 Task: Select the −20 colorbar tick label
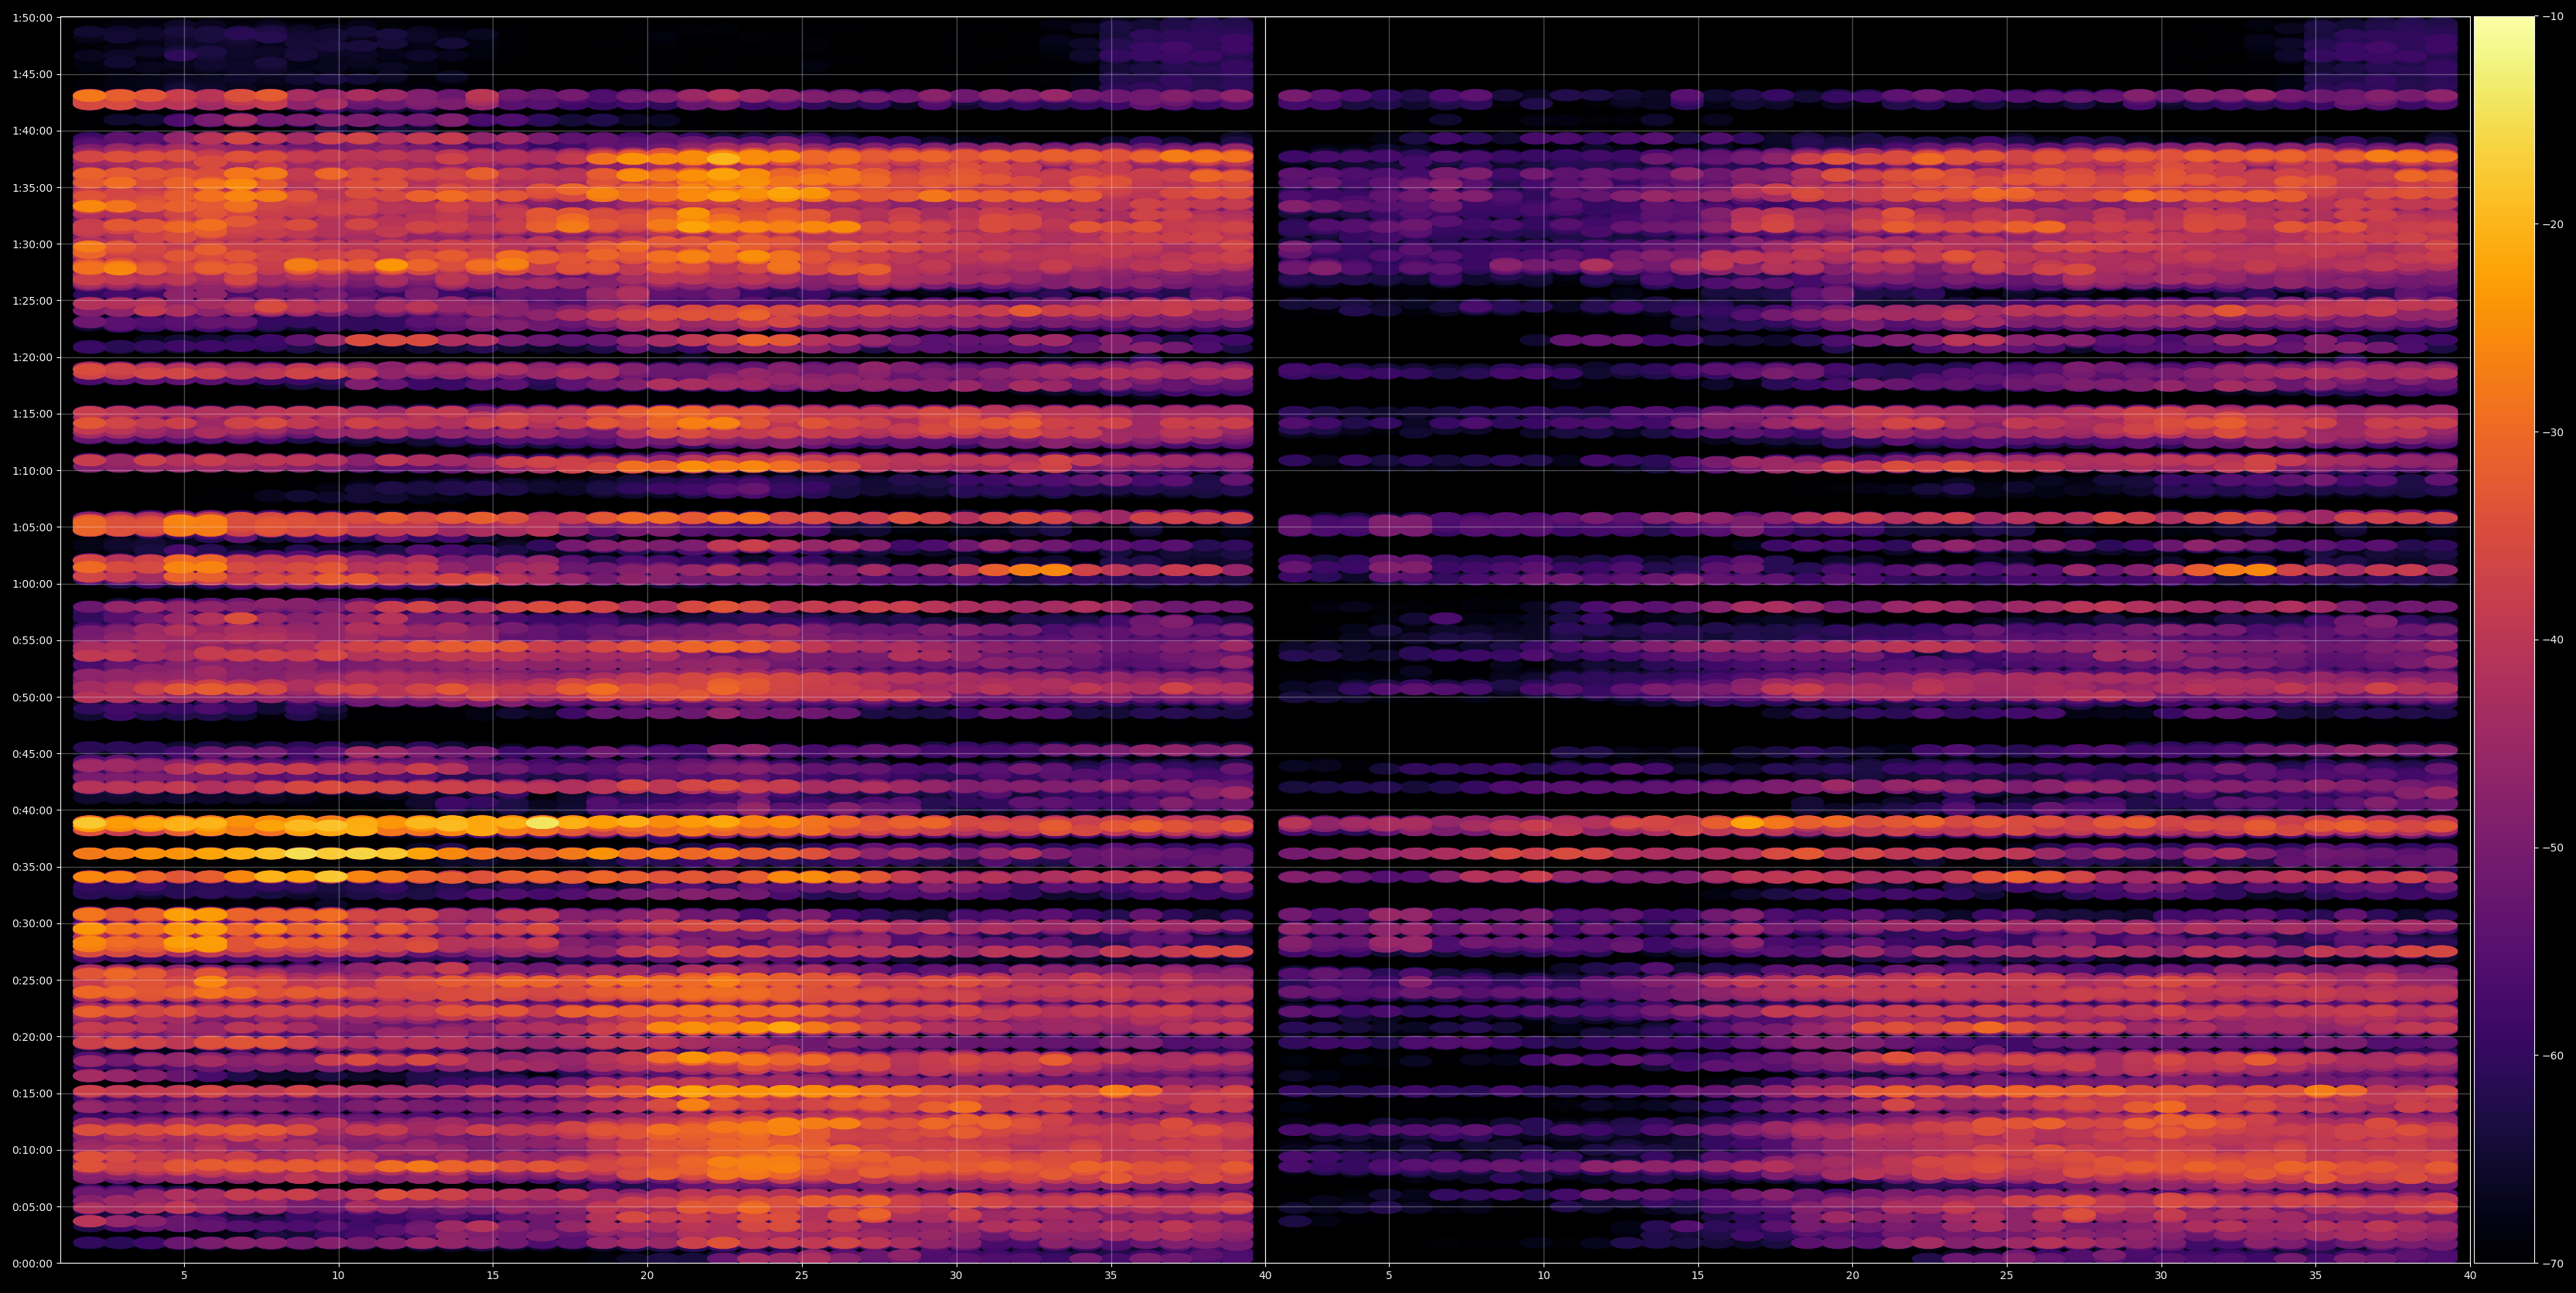[x=2552, y=225]
